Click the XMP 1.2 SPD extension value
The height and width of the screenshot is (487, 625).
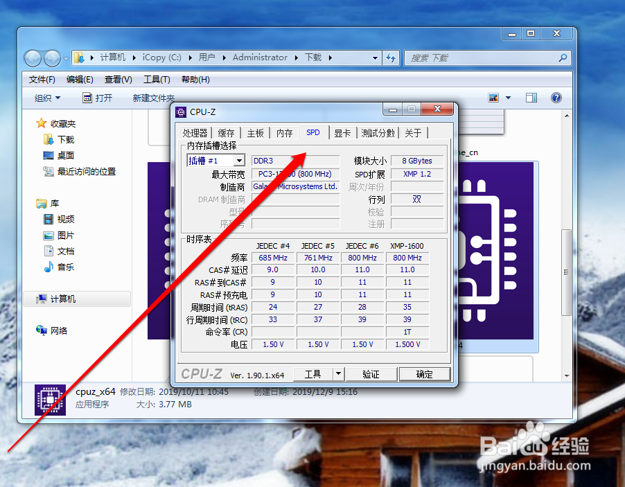click(417, 174)
